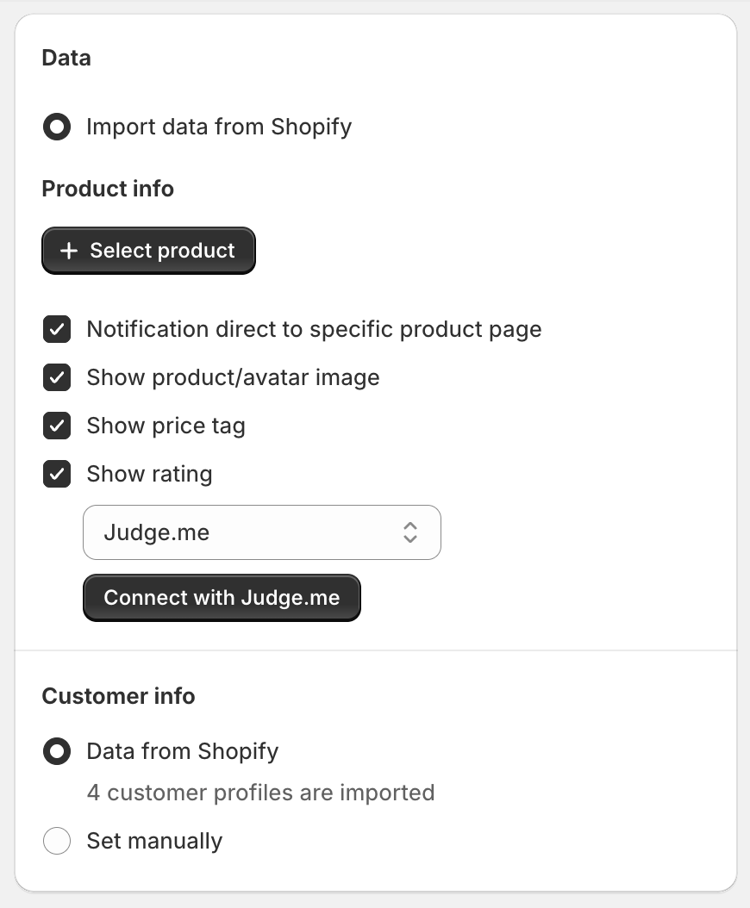This screenshot has width=750, height=908.
Task: Click the Customer info heading
Action: 118,696
